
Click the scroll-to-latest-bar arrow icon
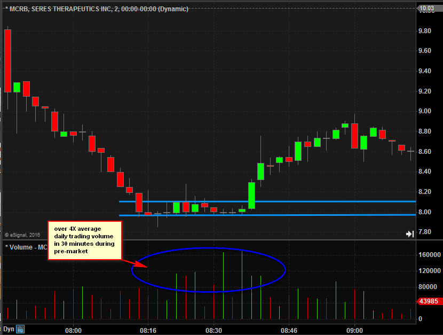tap(410, 234)
